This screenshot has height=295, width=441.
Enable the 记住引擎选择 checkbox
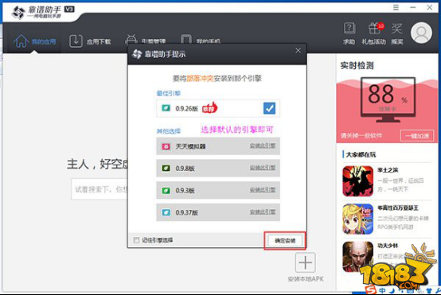(136, 240)
